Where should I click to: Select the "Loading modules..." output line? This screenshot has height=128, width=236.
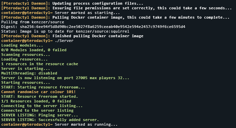(x=22, y=45)
